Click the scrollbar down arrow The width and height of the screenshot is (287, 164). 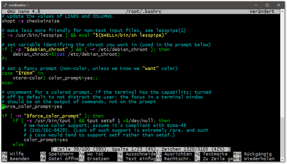tap(283, 159)
